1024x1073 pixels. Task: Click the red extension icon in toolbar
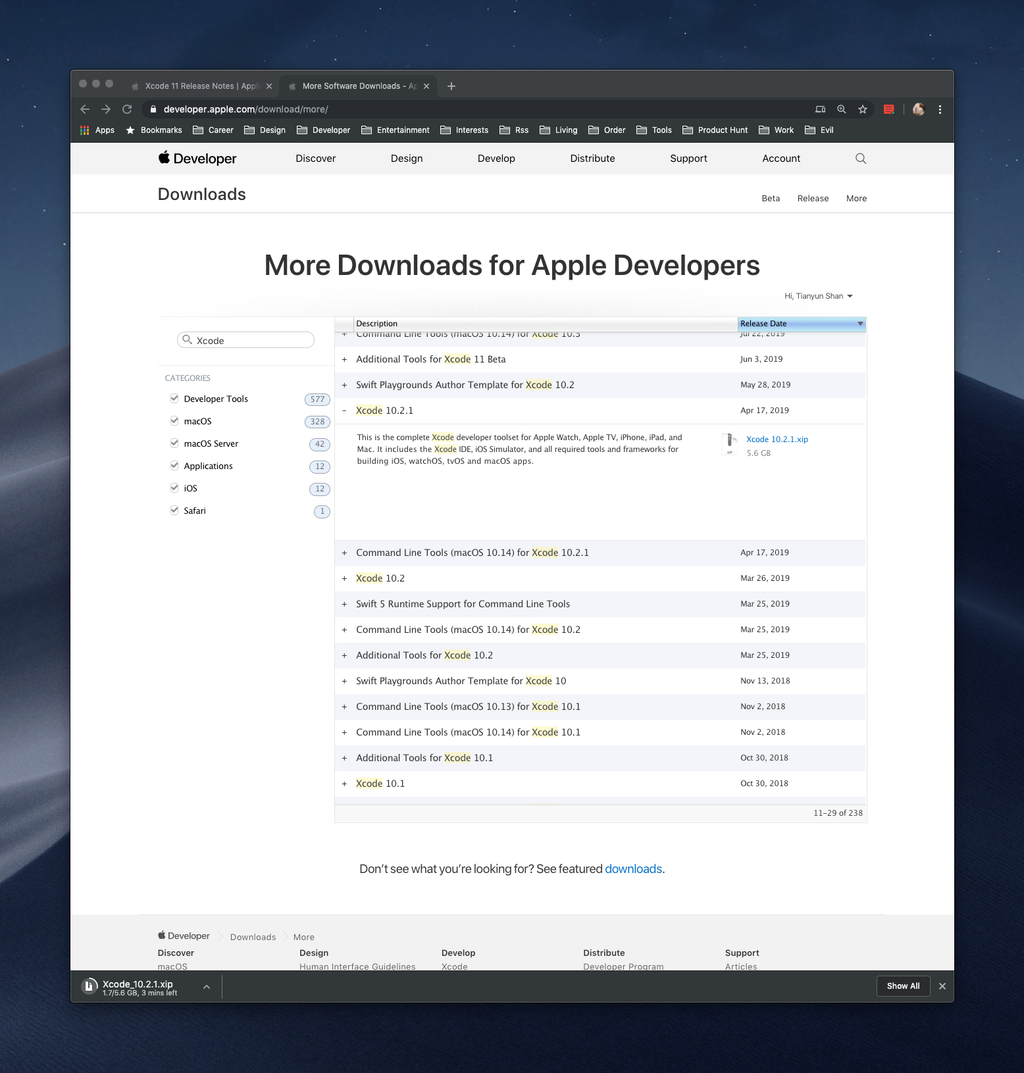[x=888, y=109]
